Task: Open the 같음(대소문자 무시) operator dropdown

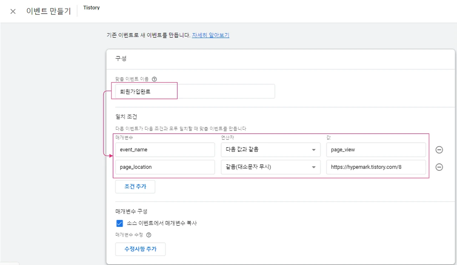Action: click(270, 167)
